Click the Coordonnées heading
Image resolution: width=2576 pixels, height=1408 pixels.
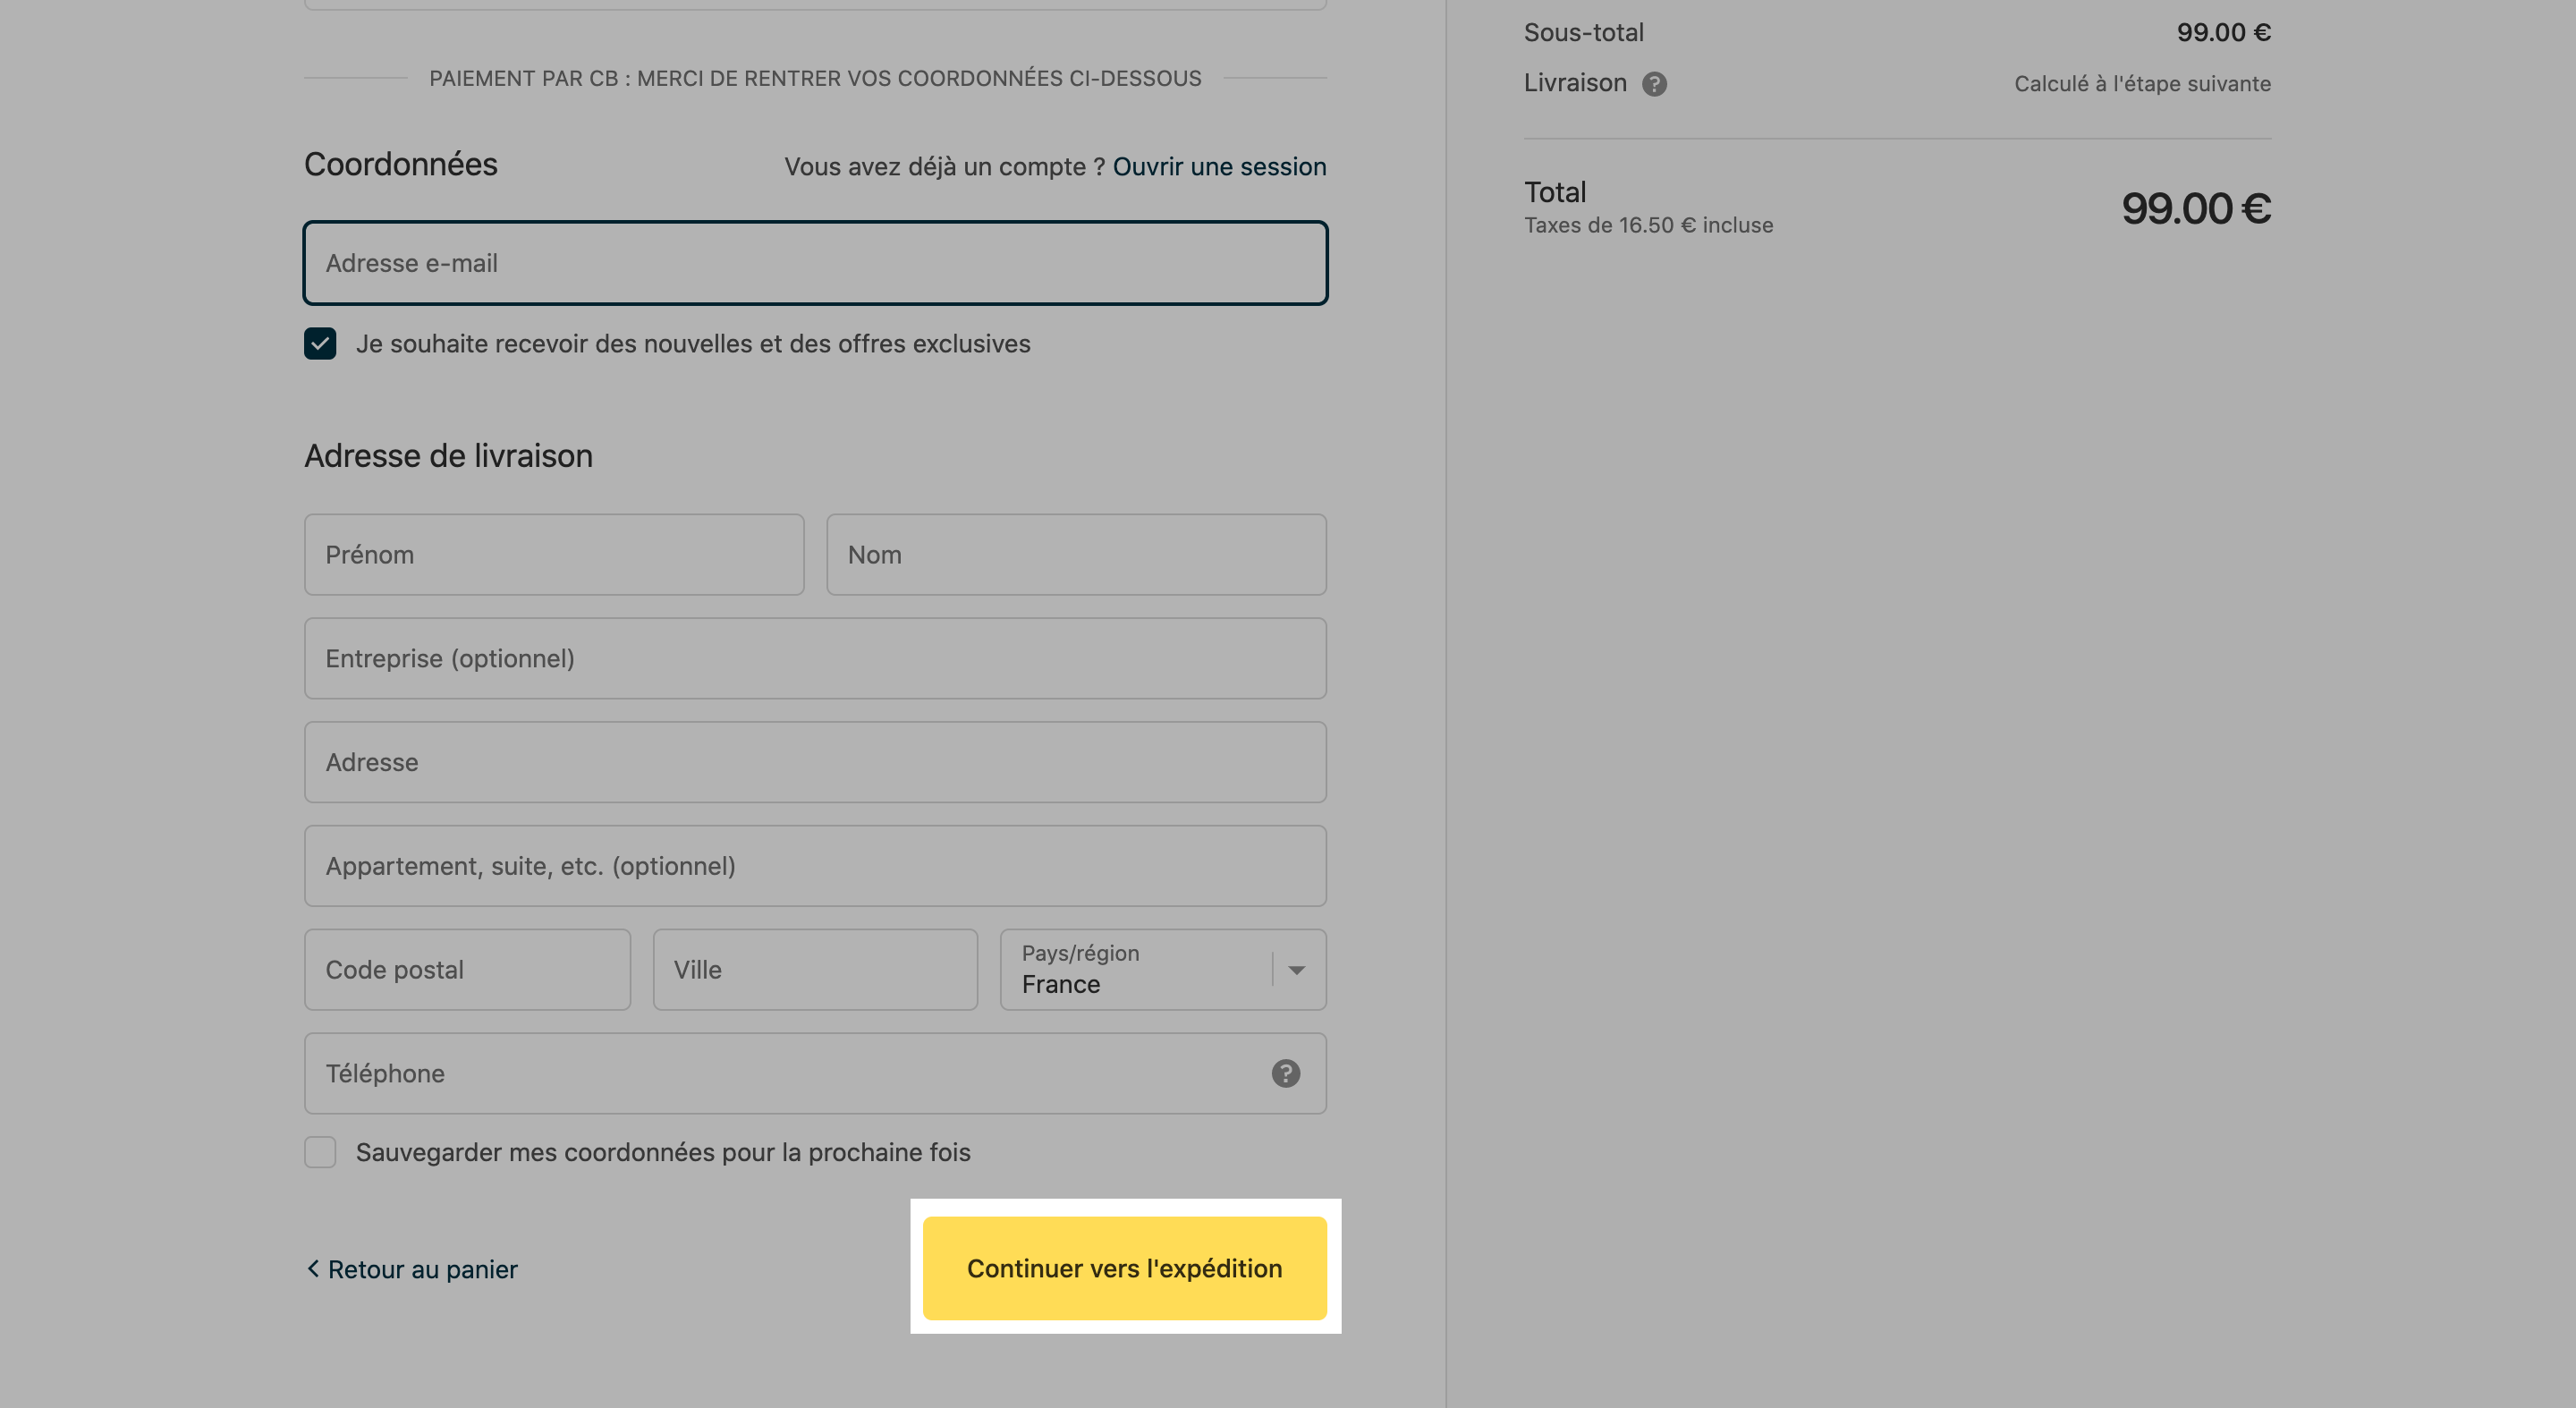pos(400,164)
